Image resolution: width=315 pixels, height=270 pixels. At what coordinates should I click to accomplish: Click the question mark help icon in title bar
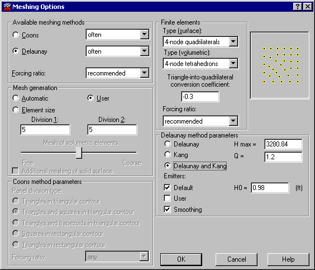pyautogui.click(x=298, y=7)
